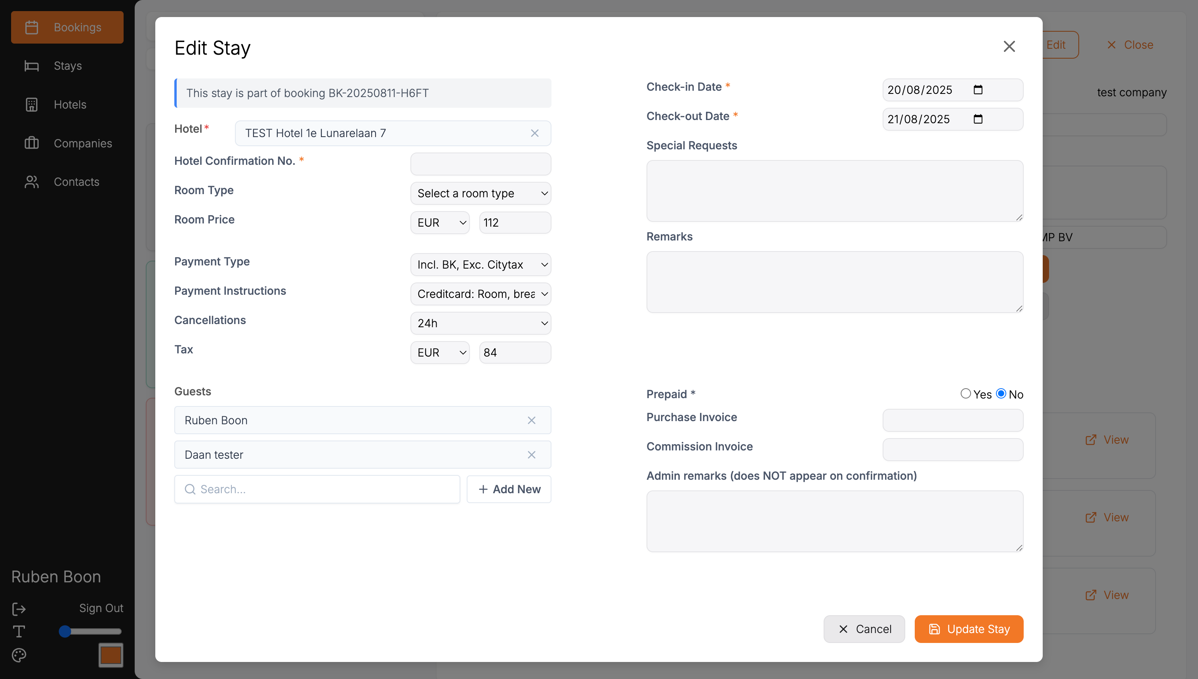Click the search magnifier icon in guest search
Screen dimensions: 1198x679
[190, 489]
